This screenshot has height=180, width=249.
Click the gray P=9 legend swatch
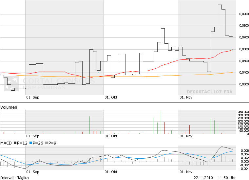tap(46, 144)
